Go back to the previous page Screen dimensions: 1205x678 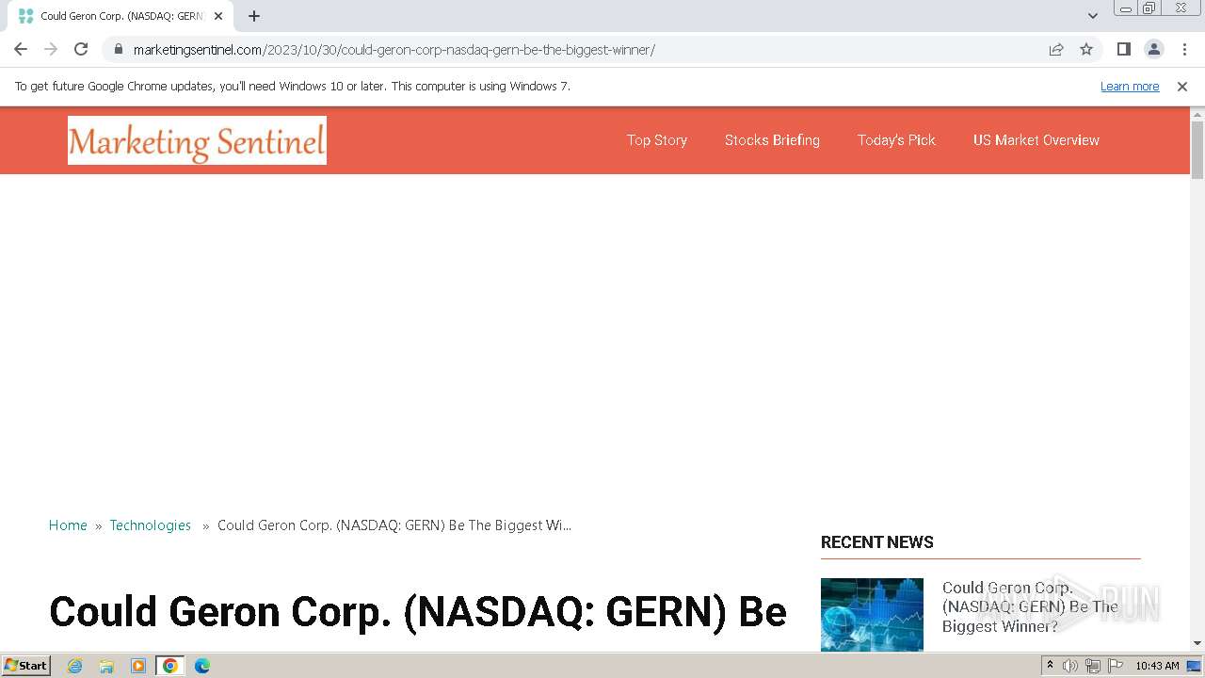21,49
